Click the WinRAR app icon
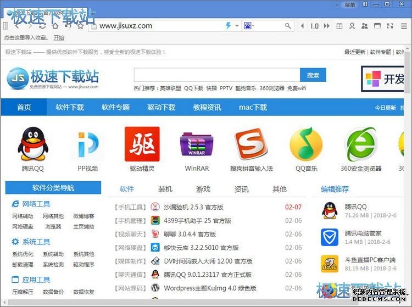This screenshot has width=412, height=307. coord(197,144)
